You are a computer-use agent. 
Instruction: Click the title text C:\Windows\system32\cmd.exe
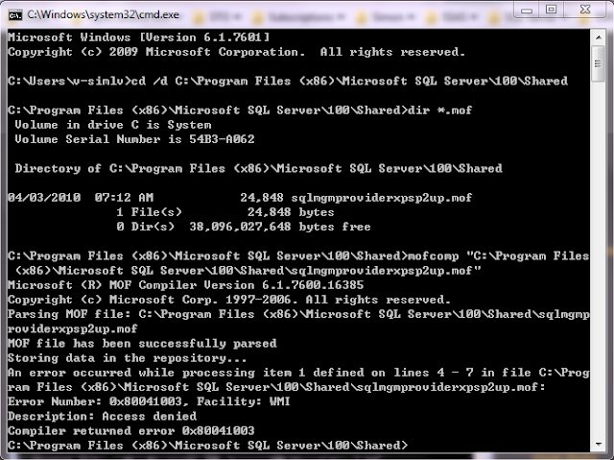click(103, 15)
